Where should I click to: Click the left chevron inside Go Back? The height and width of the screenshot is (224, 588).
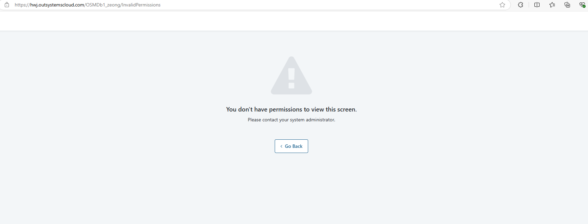pyautogui.click(x=281, y=146)
